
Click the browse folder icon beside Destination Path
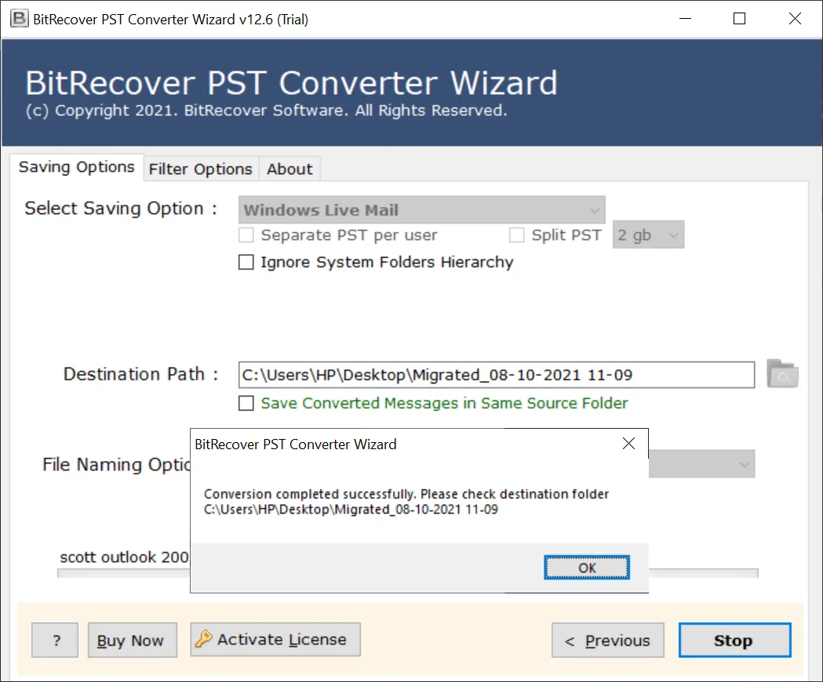781,374
